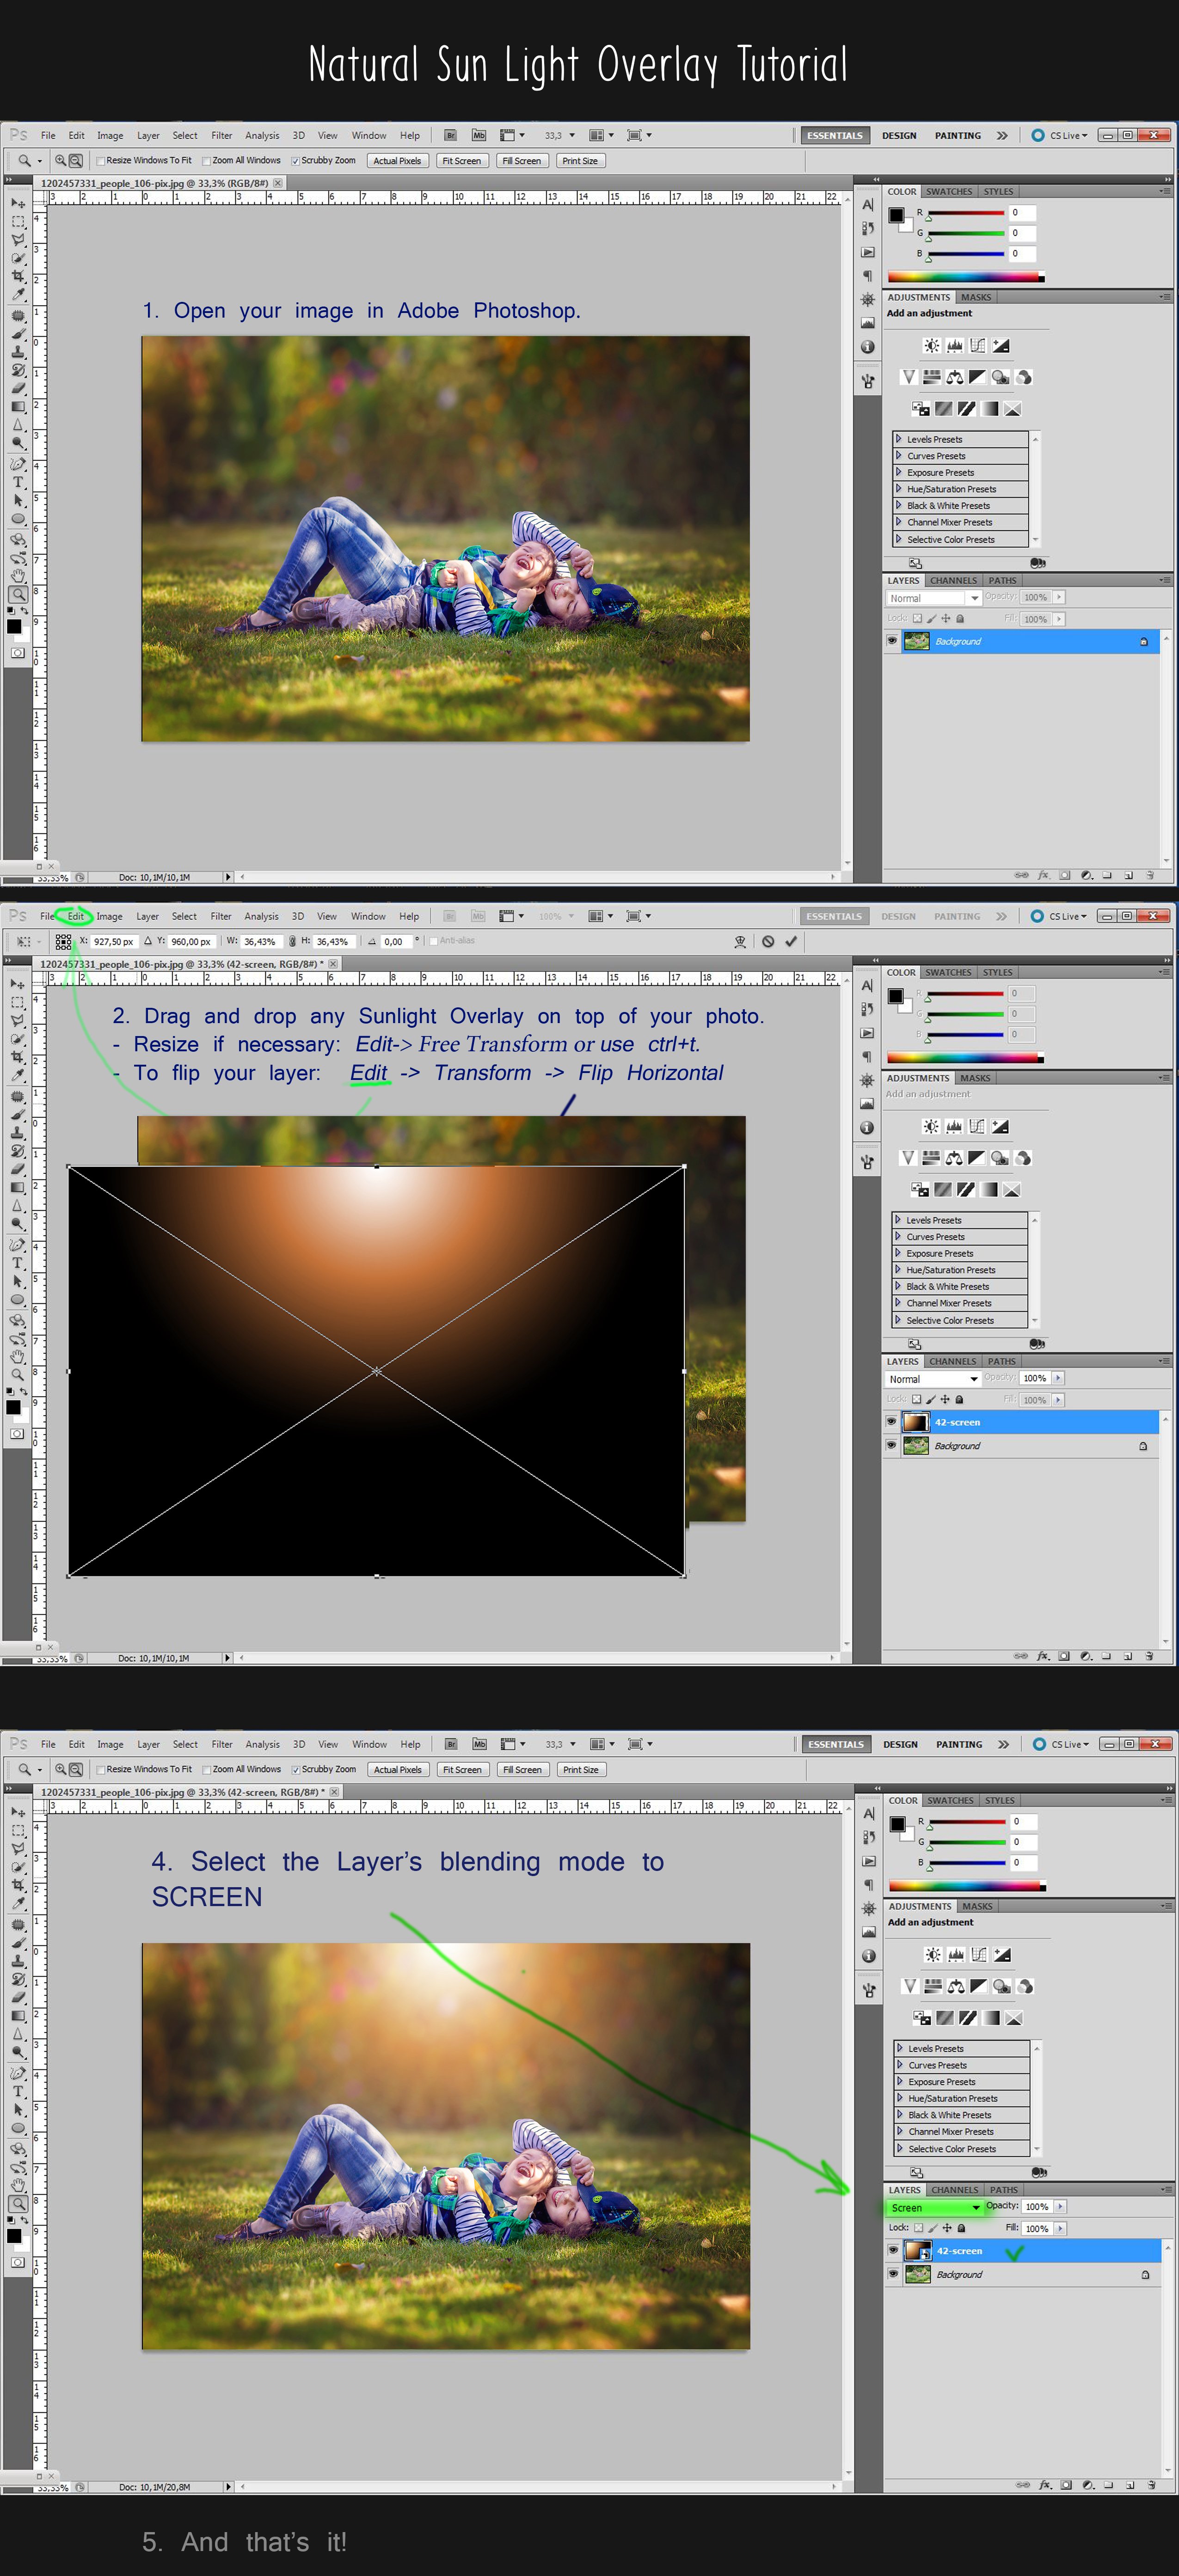Toggle the Scrubby Zoom checkbox
1179x2576 pixels.
pyautogui.click(x=296, y=161)
